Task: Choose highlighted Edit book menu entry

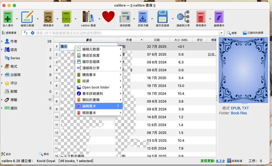Action: [99, 106]
